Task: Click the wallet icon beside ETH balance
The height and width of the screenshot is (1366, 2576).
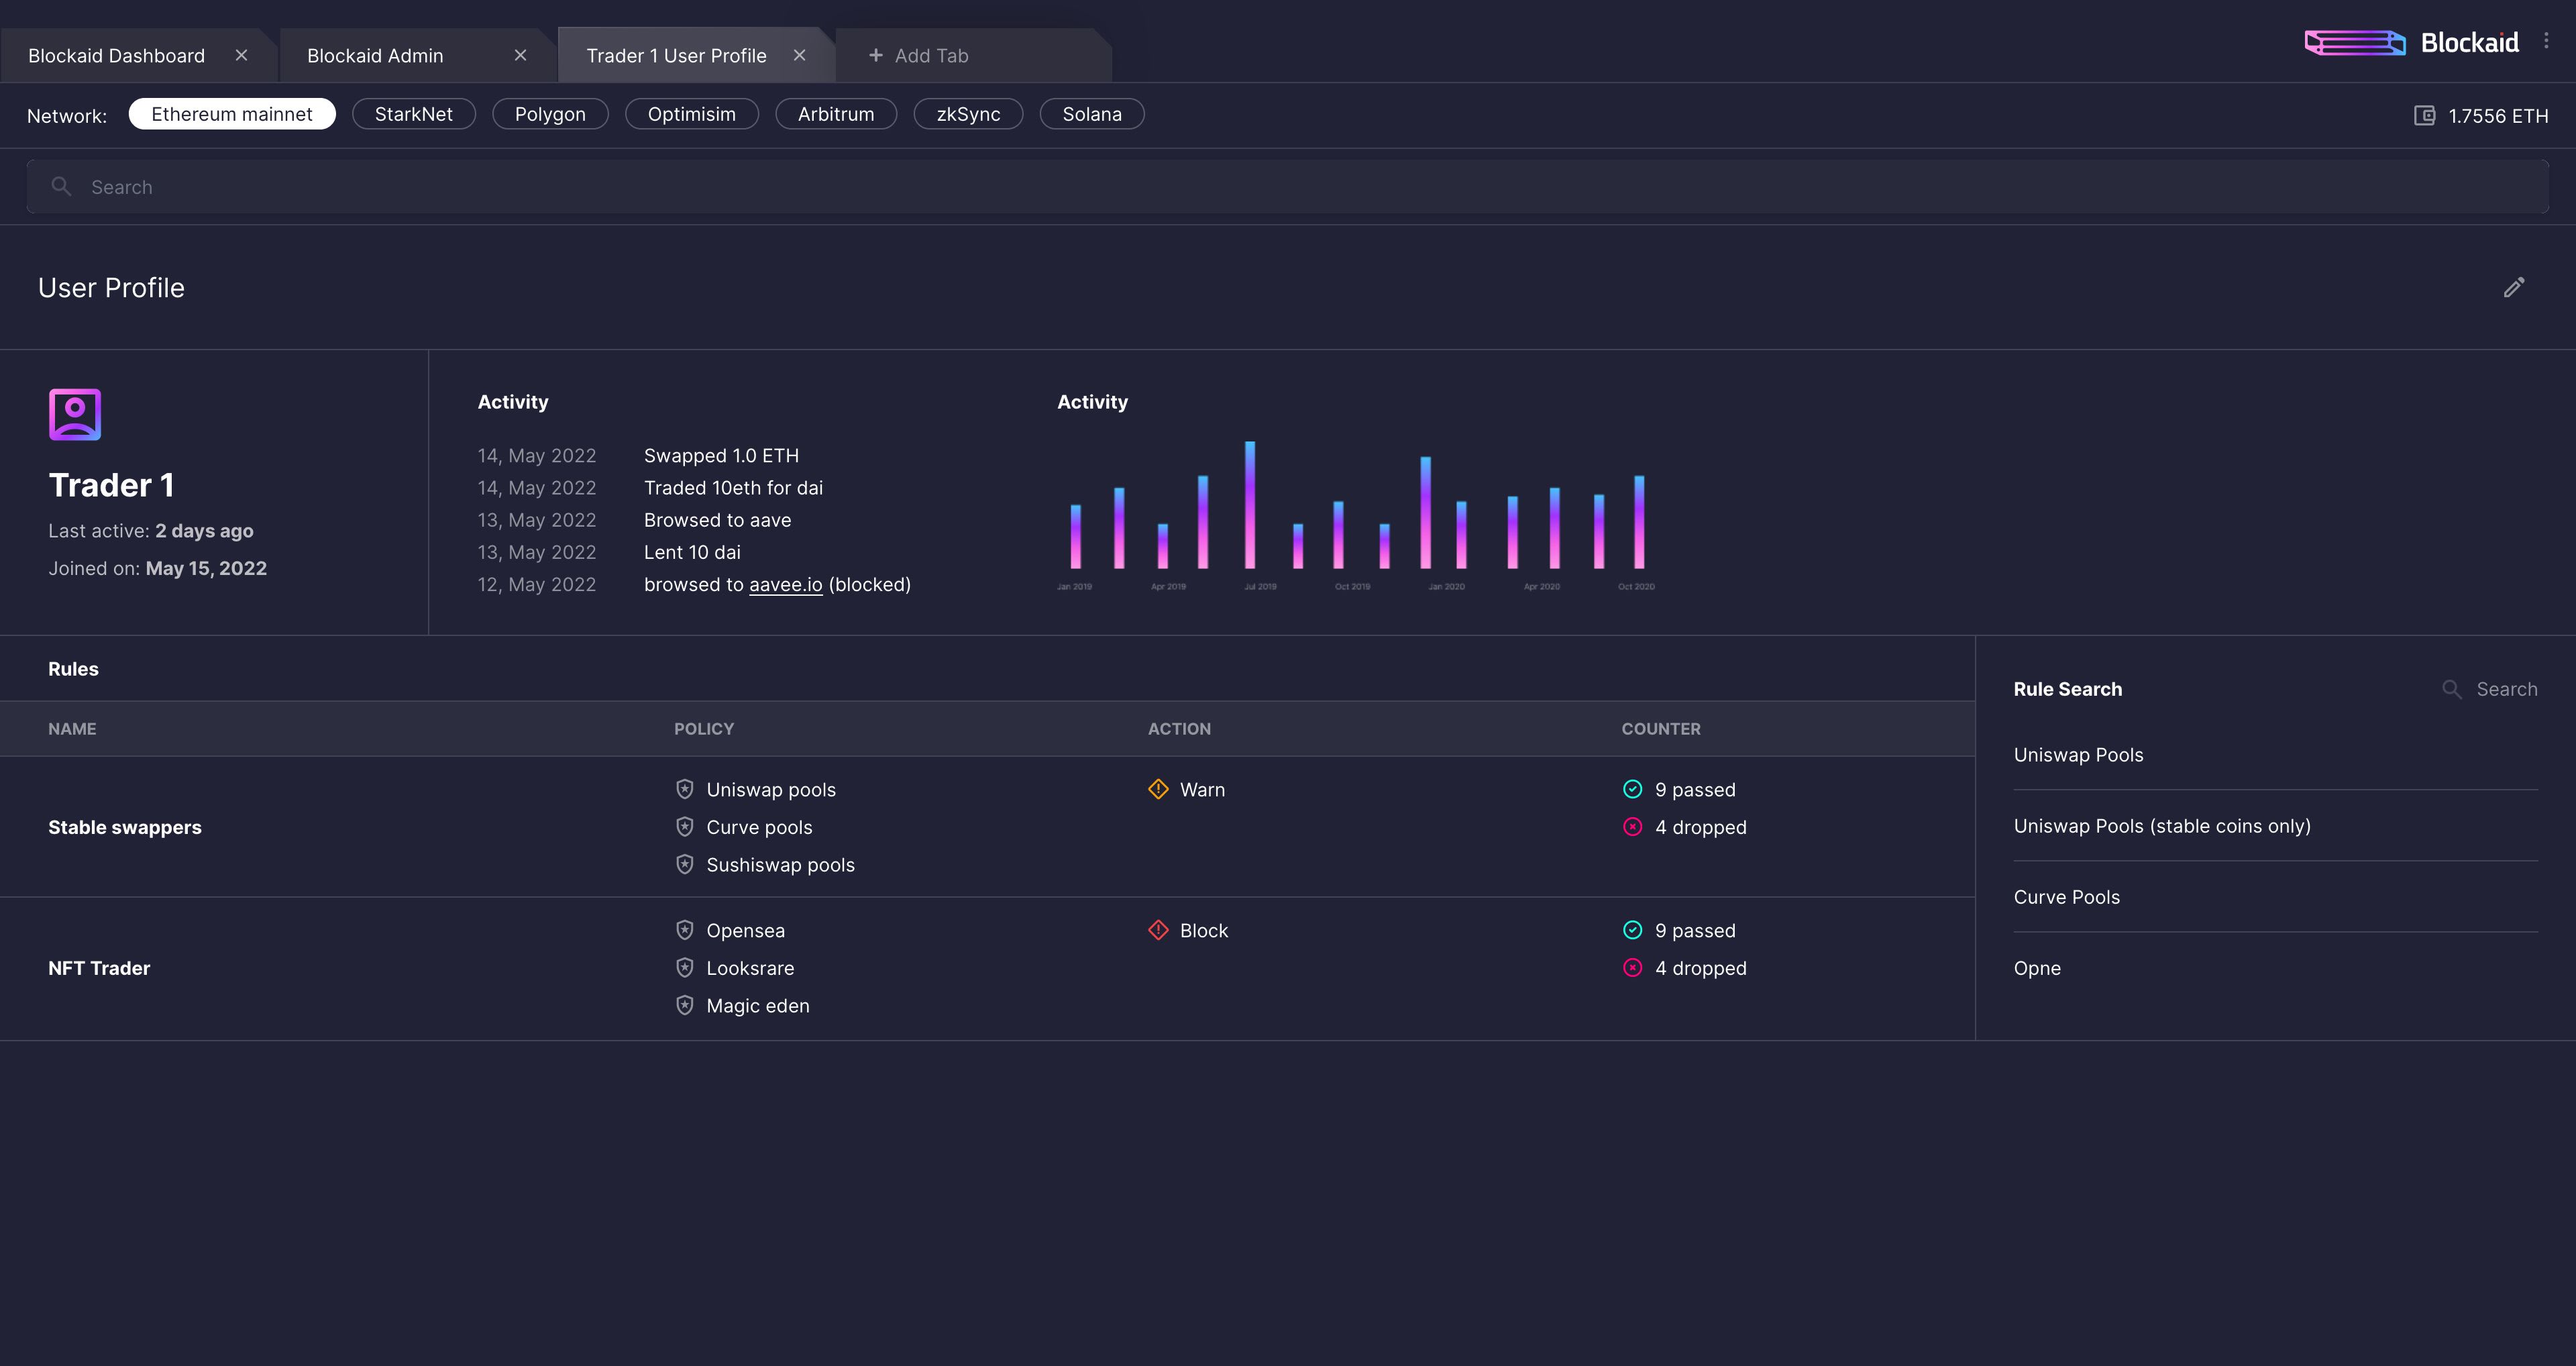Action: (x=2424, y=116)
